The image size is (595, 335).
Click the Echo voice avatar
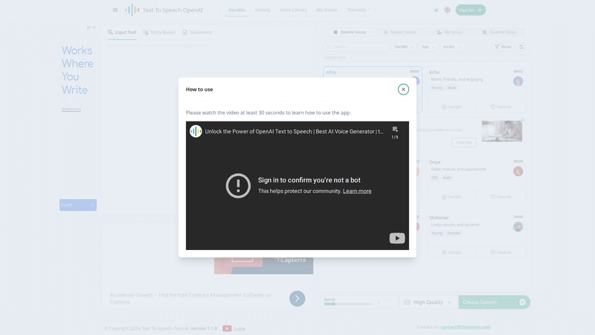(x=518, y=81)
